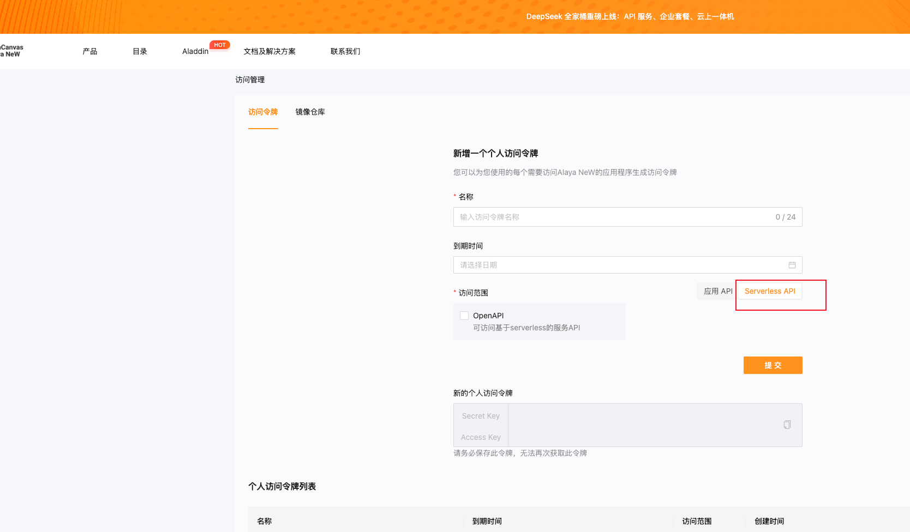Select the Serverless API scope tab
Viewport: 910px width, 532px height.
click(770, 291)
